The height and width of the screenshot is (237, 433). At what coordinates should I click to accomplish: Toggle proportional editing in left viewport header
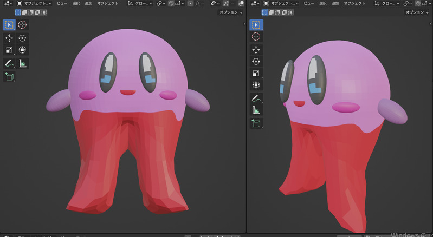click(190, 3)
